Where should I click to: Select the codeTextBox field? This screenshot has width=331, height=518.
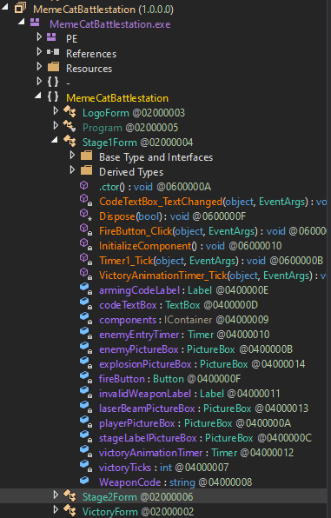click(179, 305)
